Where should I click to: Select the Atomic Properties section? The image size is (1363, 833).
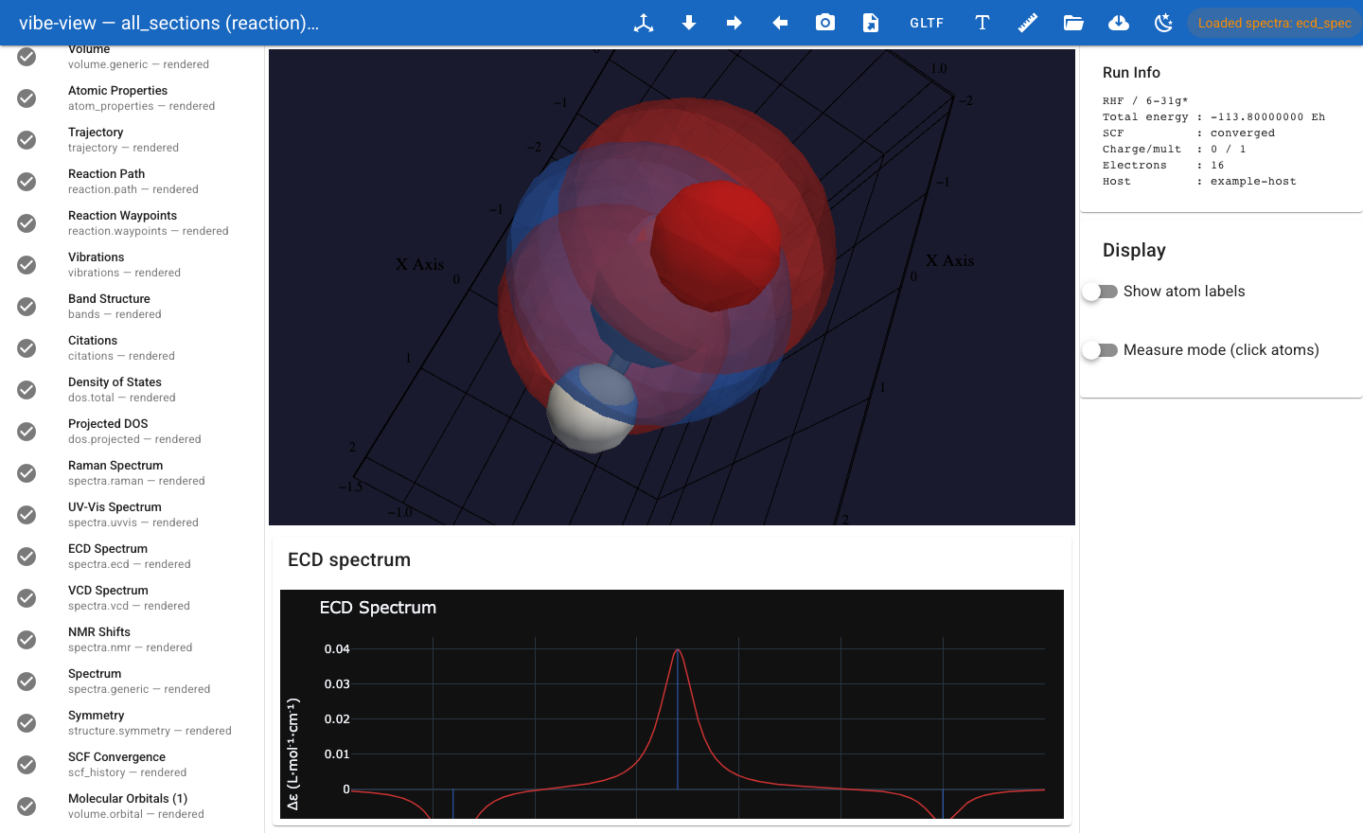[x=133, y=98]
